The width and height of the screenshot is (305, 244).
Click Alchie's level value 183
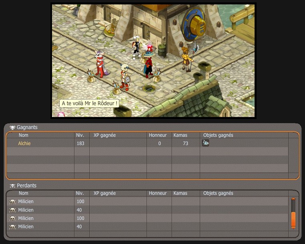pyautogui.click(x=80, y=143)
